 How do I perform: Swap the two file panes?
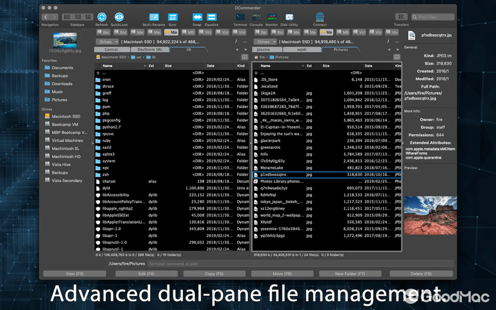tap(197, 17)
